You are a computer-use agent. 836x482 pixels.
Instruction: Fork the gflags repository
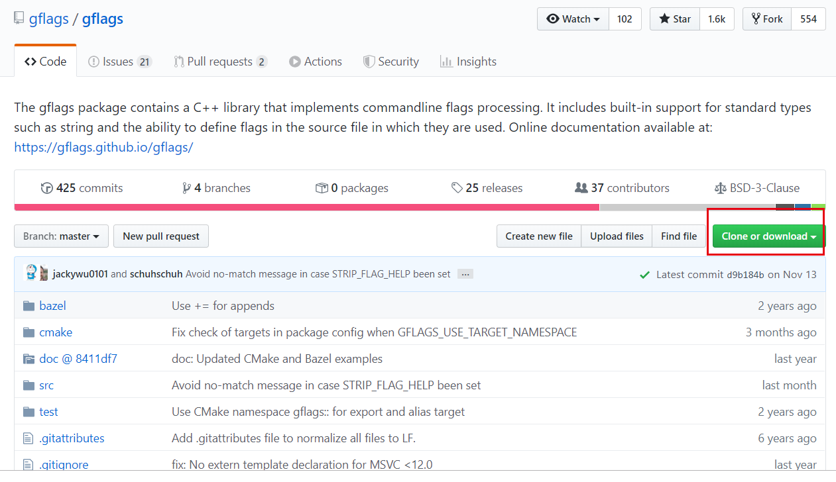pyautogui.click(x=767, y=19)
